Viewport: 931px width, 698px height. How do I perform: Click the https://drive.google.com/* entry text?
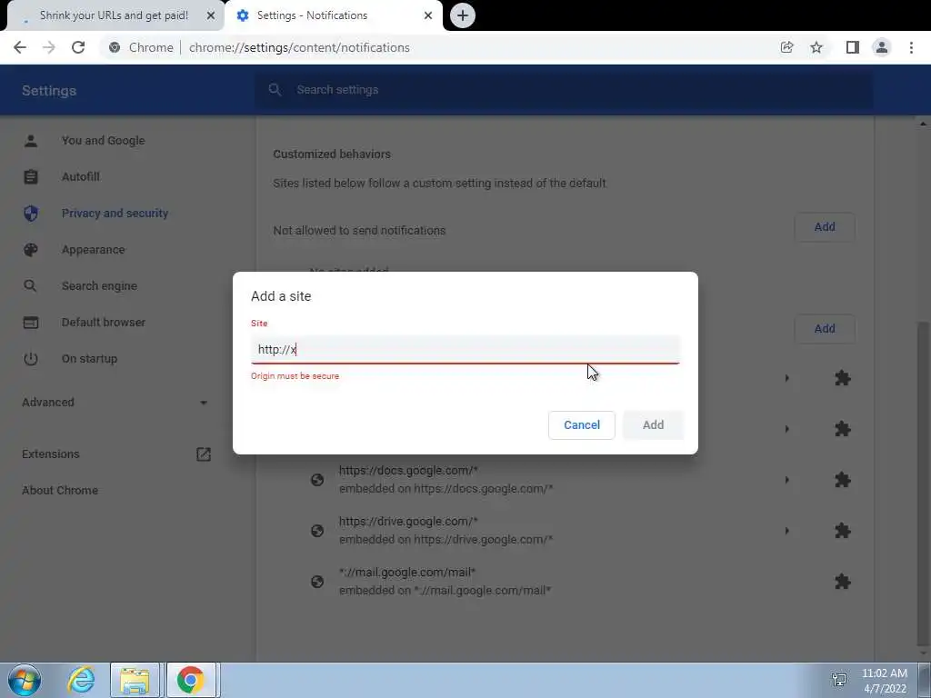408,522
